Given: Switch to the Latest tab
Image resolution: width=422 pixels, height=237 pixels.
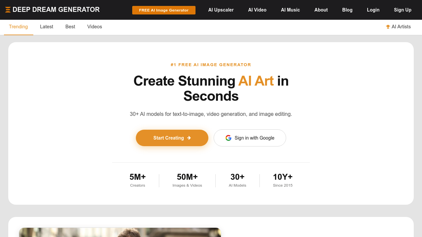Looking at the screenshot, I should (46, 27).
